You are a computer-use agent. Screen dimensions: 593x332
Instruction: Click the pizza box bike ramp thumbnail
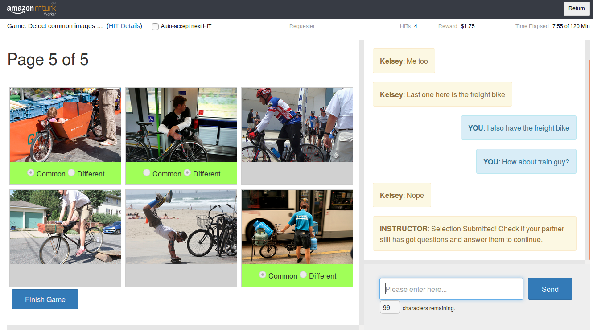66,227
